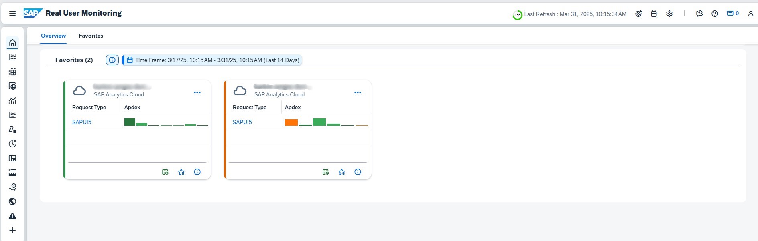Open the help question mark icon
The width and height of the screenshot is (758, 241).
pyautogui.click(x=715, y=14)
